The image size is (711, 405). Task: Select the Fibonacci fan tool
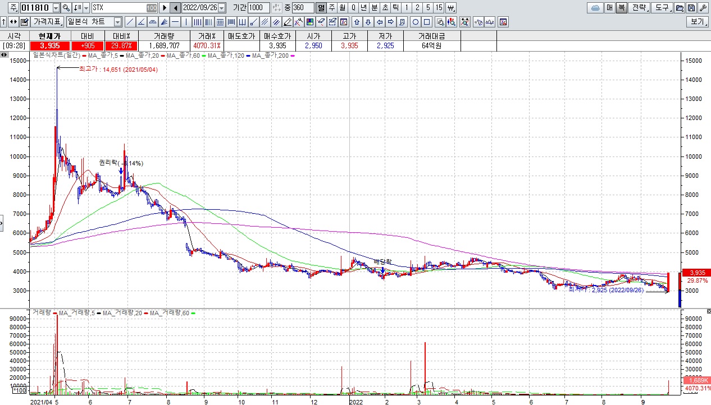tap(163, 22)
